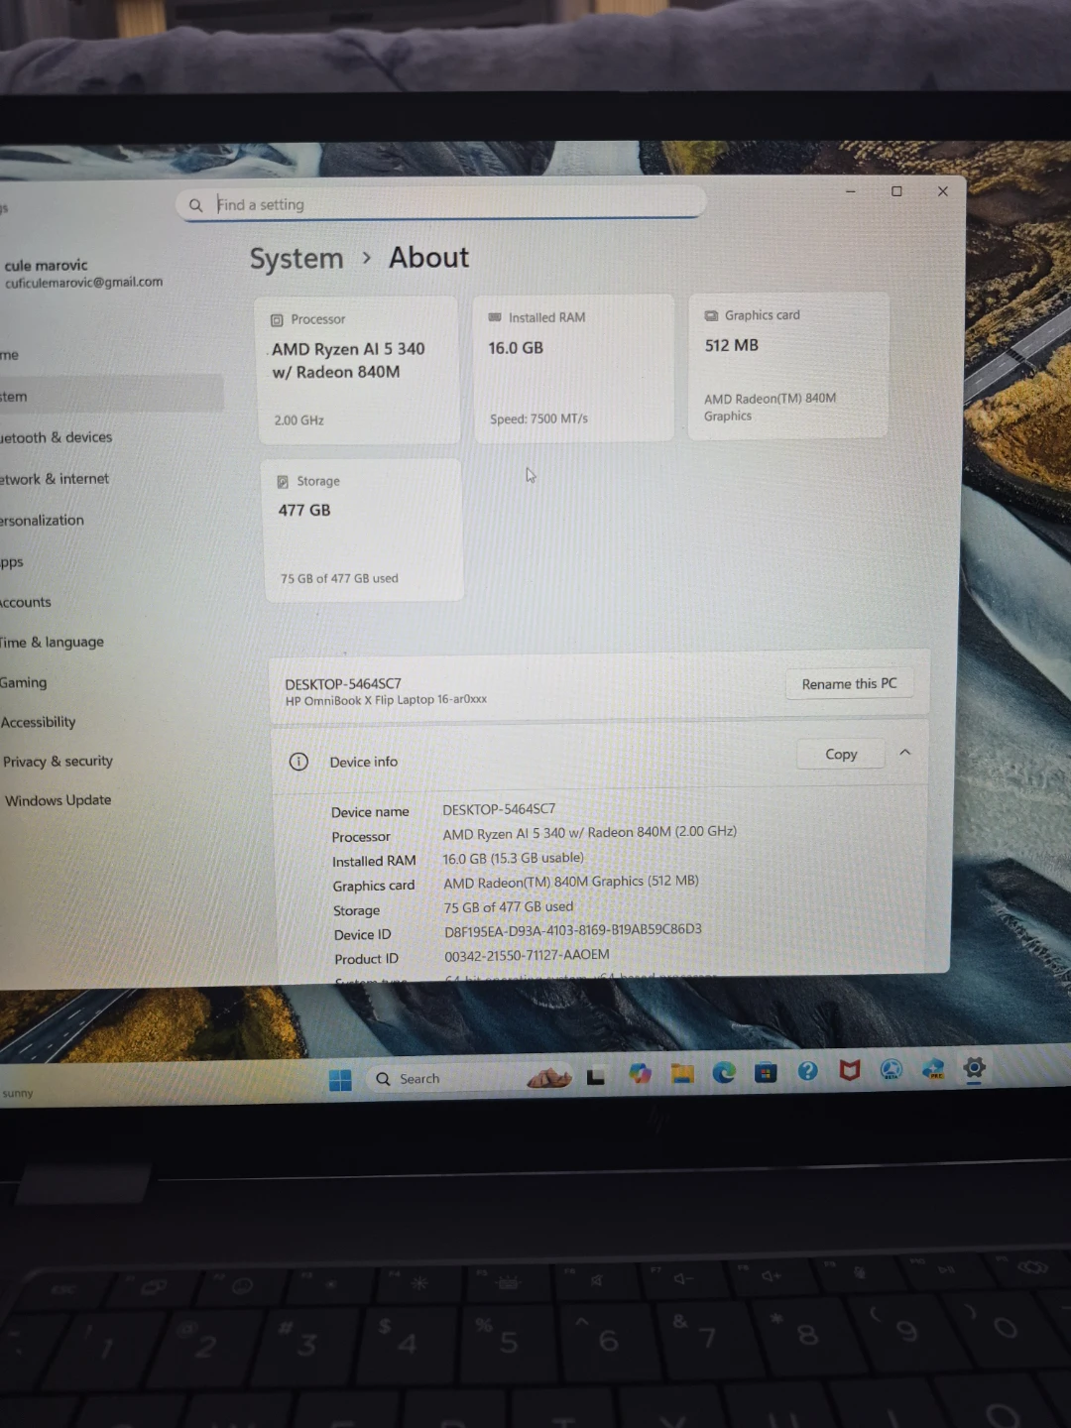Screen dimensions: 1071x1428
Task: Open Network & internet settings
Action: (55, 479)
